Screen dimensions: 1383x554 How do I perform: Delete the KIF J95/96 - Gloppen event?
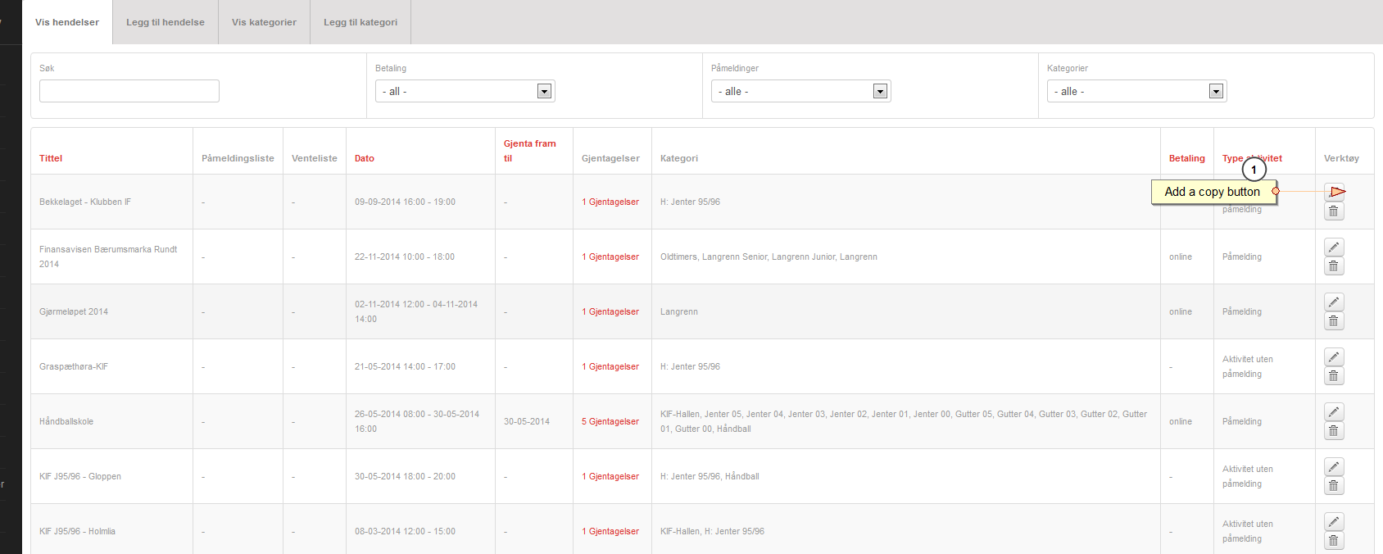pos(1334,486)
